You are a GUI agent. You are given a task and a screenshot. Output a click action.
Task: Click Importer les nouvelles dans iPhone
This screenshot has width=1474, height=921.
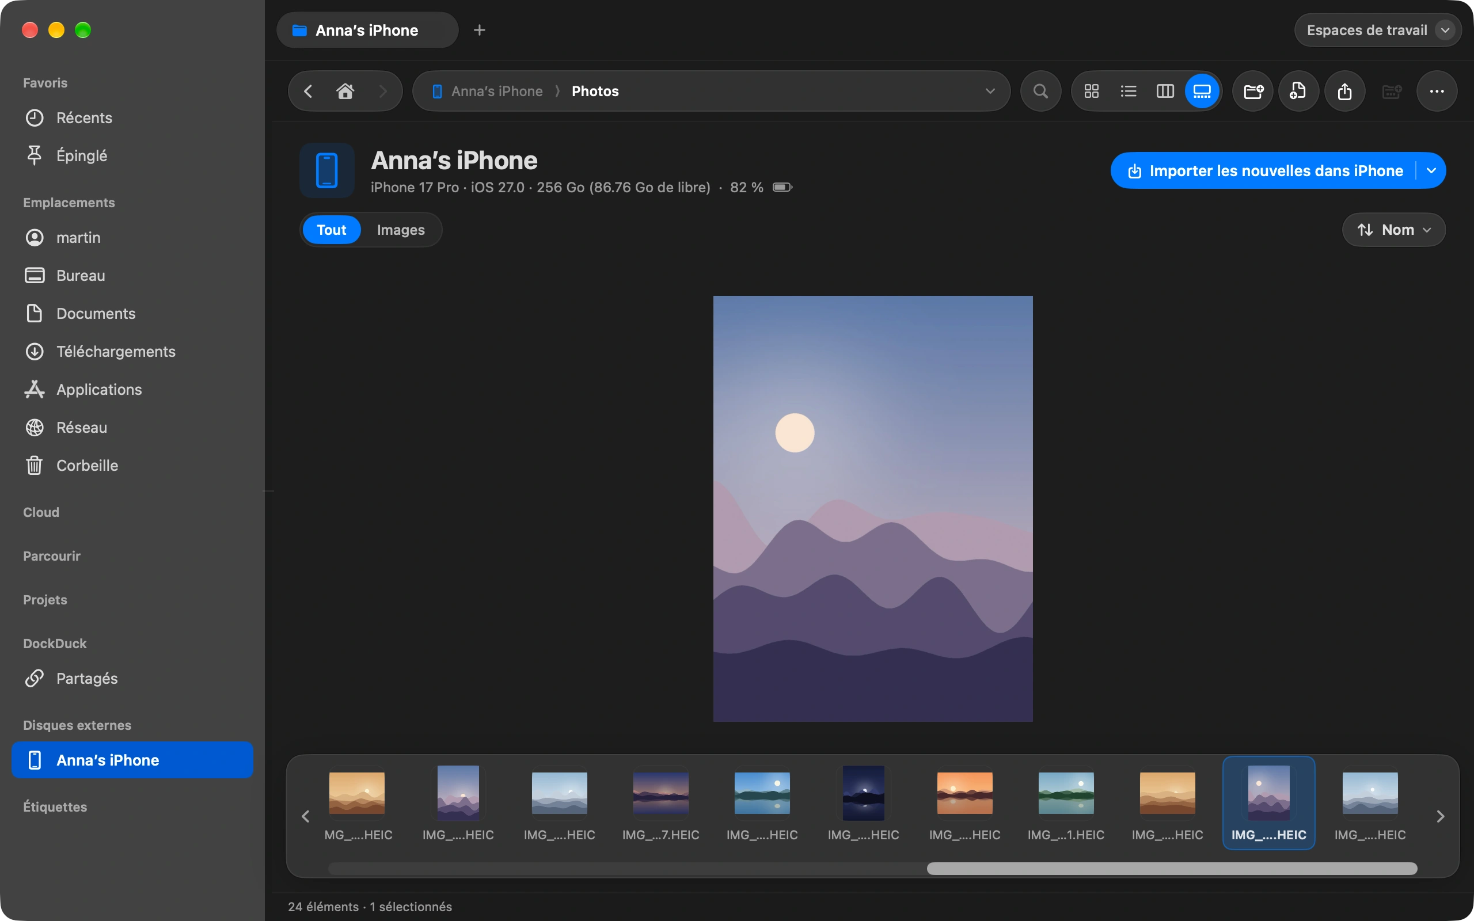tap(1264, 170)
